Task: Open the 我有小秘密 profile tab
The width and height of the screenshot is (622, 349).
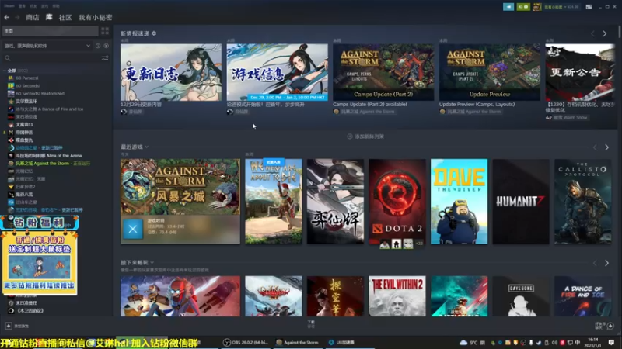Action: (95, 17)
